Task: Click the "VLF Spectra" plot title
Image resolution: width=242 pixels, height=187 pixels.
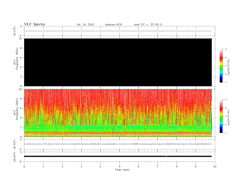Action: (35, 24)
